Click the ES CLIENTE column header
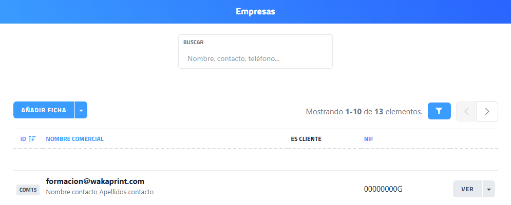 point(306,139)
